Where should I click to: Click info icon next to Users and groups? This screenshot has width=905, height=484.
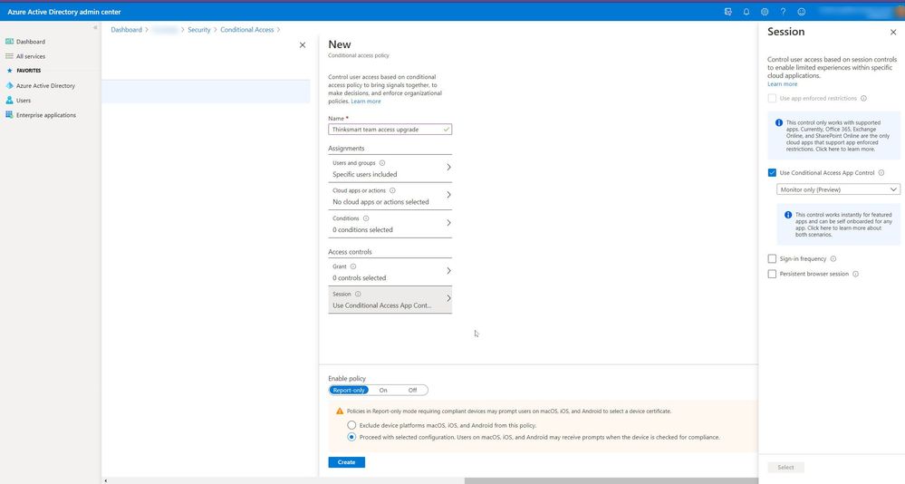[x=382, y=163]
